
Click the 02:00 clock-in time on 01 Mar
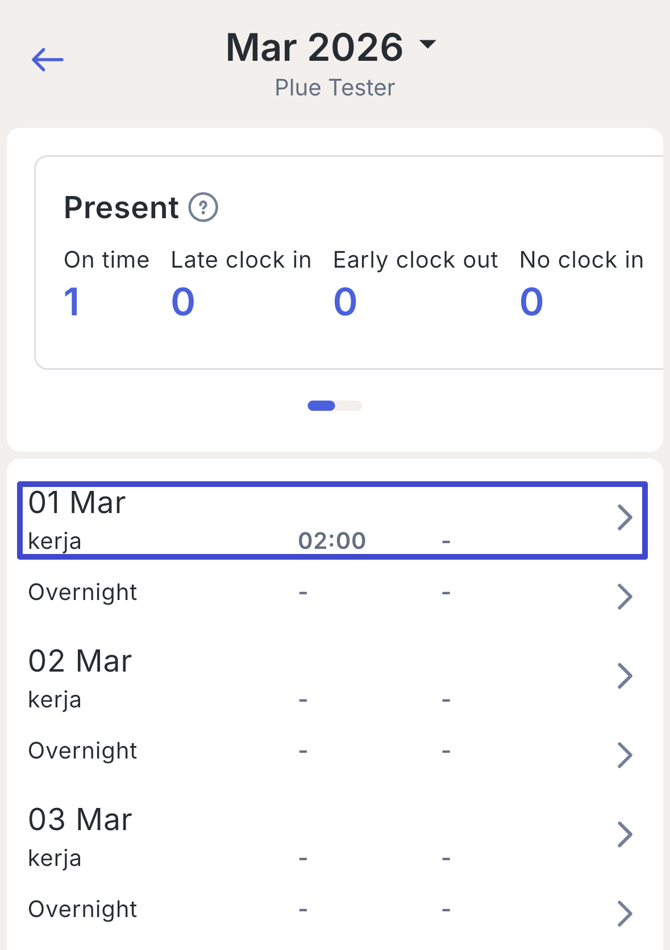click(332, 541)
